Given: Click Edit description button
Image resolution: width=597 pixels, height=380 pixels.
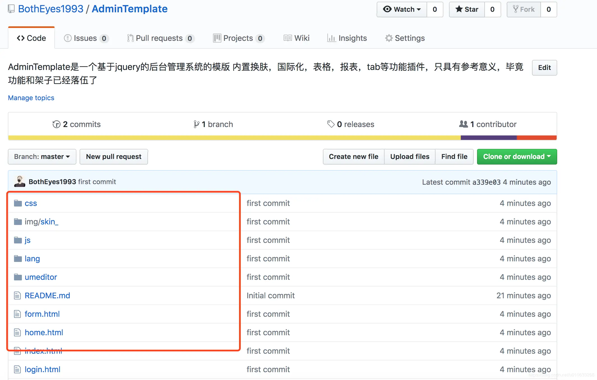Looking at the screenshot, I should (x=544, y=67).
